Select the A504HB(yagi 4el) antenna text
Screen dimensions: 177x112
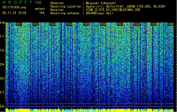99,13
